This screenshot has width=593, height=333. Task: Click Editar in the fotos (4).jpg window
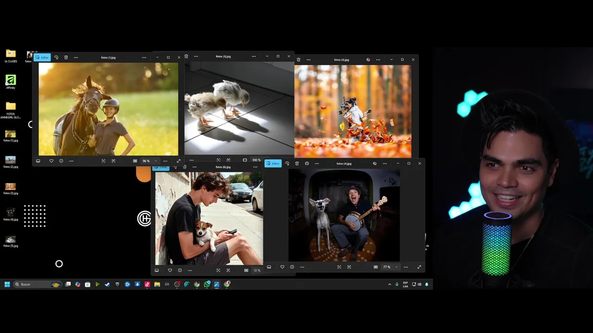pos(273,163)
